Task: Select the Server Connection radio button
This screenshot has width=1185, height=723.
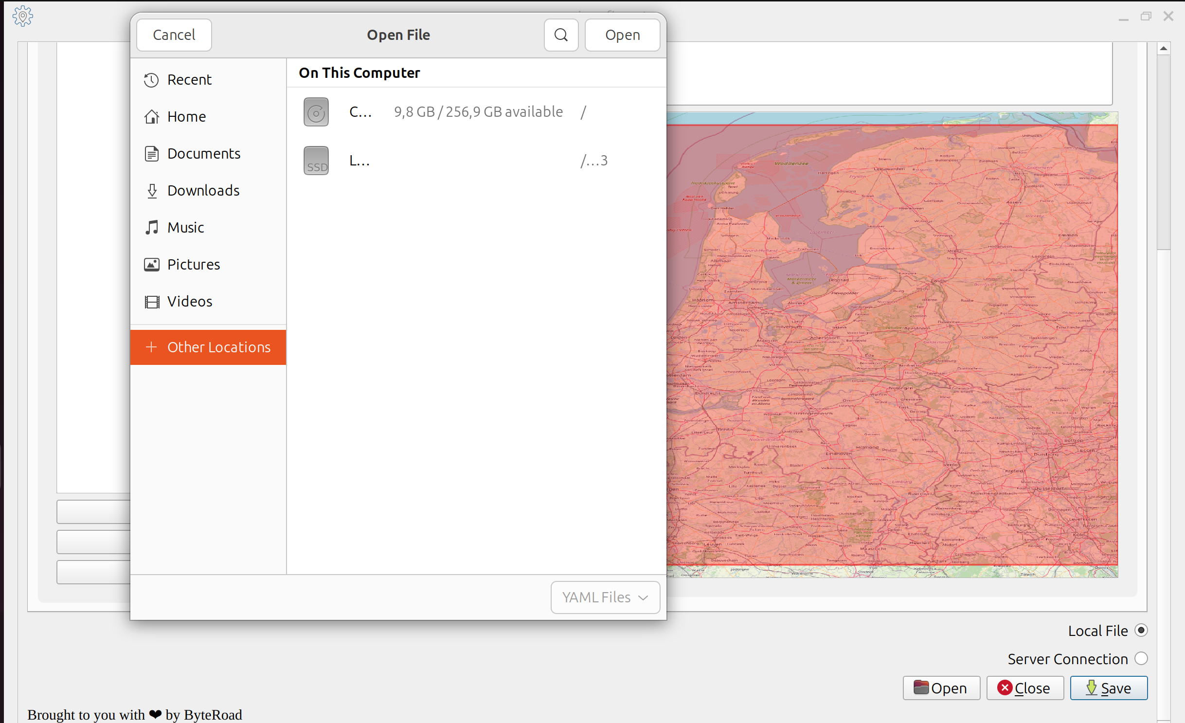Action: [1141, 659]
